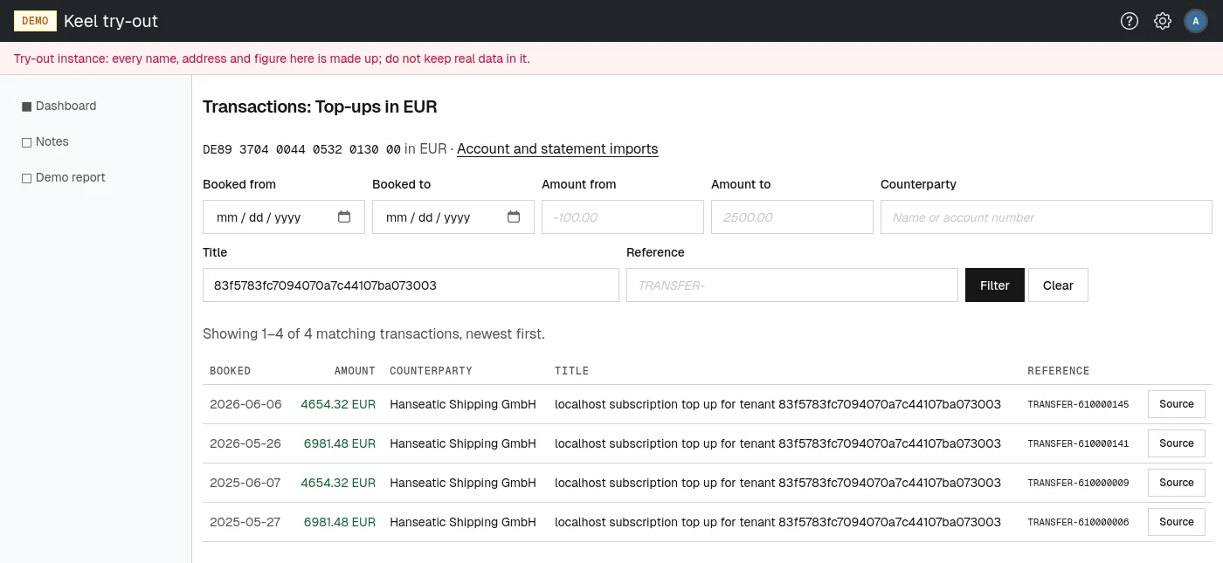The image size is (1223, 563).
Task: Follow the Account and statement imports link
Action: pyautogui.click(x=557, y=149)
